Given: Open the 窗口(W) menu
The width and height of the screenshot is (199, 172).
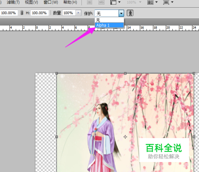Looking at the screenshot, I should (51, 2).
